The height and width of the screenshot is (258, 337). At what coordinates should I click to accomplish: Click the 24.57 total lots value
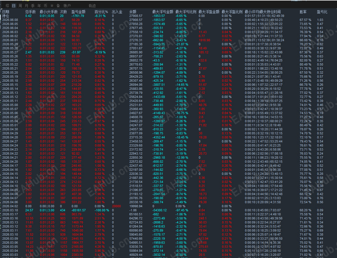[x=29, y=210]
